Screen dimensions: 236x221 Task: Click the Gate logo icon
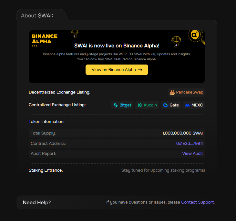tap(166, 105)
